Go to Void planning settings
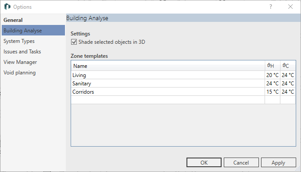Viewport: 301px width, 172px height. [19, 73]
